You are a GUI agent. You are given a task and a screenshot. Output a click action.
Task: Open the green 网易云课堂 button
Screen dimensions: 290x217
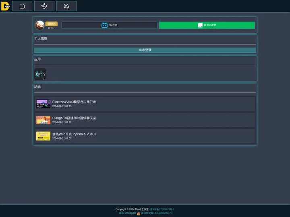click(207, 25)
